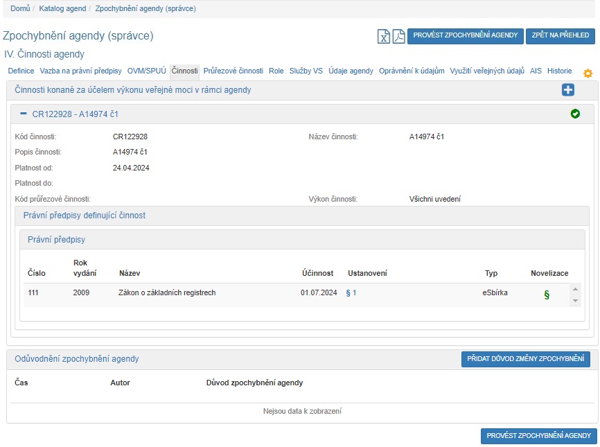Click Přidat důvod změny zpochybnění button
This screenshot has height=447, width=600.
coord(525,358)
